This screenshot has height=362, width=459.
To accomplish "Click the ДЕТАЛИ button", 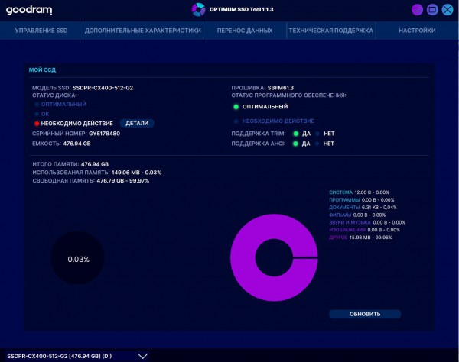I will tap(137, 123).
